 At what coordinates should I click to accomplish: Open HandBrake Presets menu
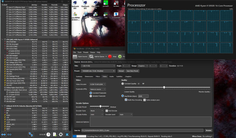(x=86, y=52)
